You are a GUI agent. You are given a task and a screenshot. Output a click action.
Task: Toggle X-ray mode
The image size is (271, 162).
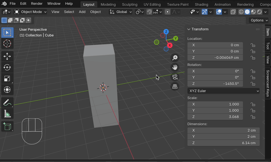[233, 12]
